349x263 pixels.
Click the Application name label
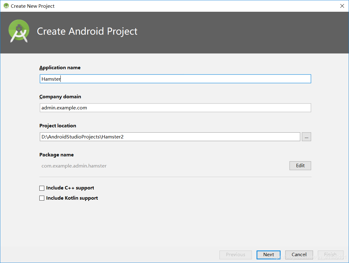point(60,67)
